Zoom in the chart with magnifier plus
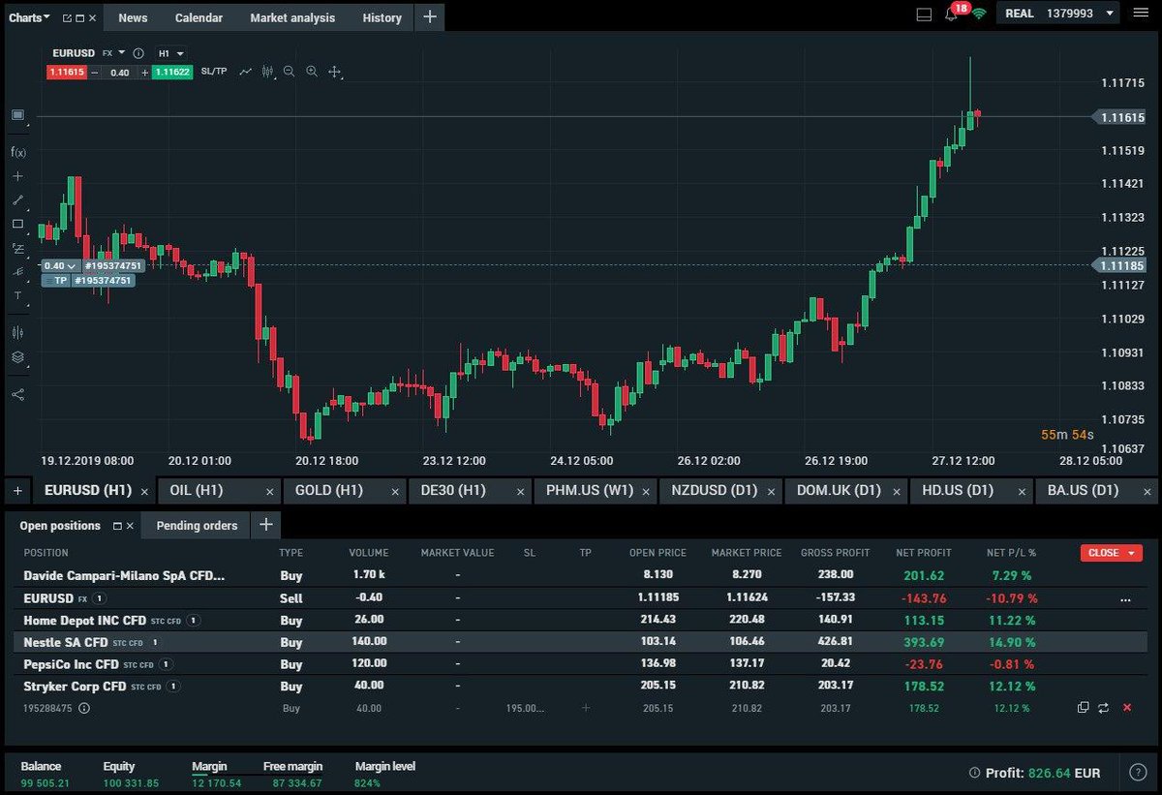 pos(312,72)
